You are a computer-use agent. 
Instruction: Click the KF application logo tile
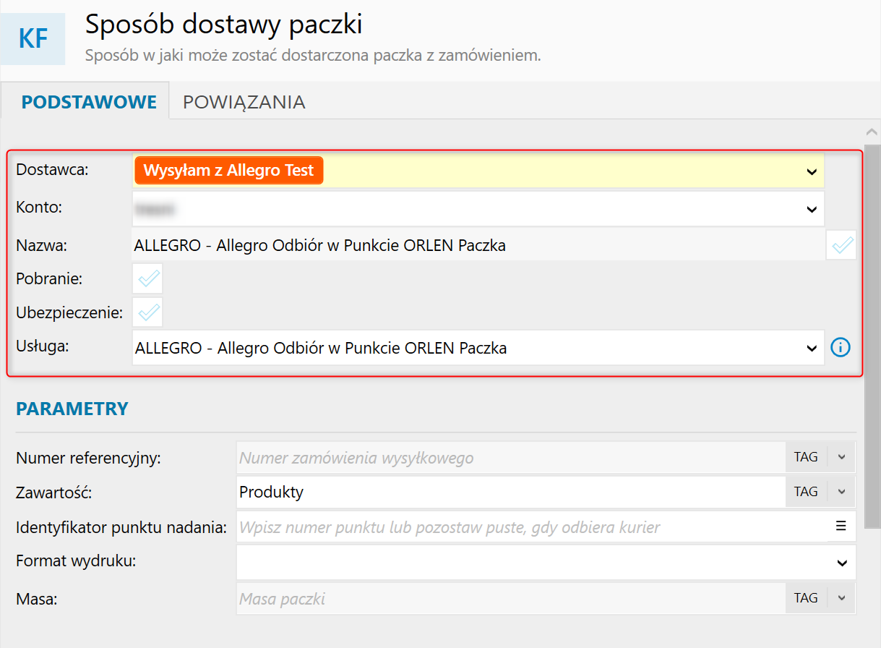(33, 39)
